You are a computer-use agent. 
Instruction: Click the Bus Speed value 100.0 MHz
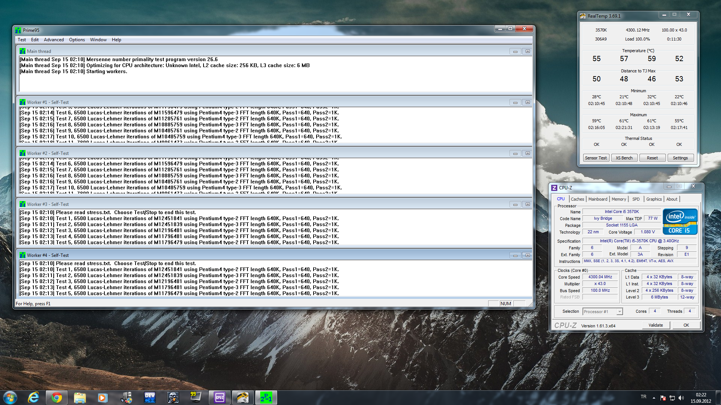(600, 291)
